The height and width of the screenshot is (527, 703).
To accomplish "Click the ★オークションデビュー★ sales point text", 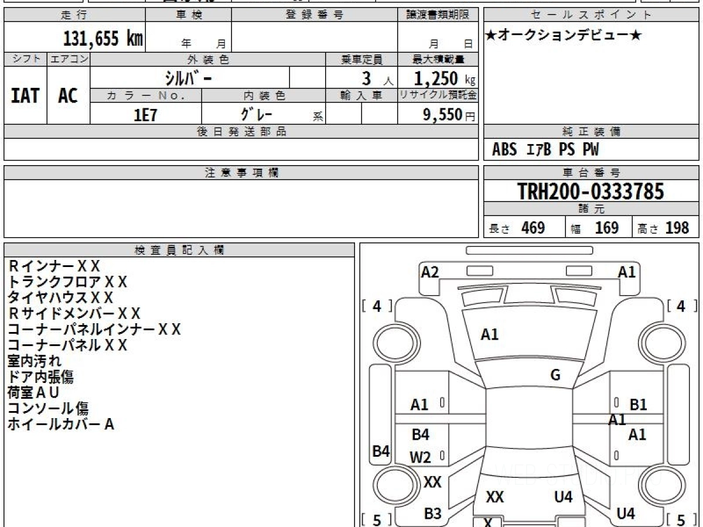I will [564, 36].
